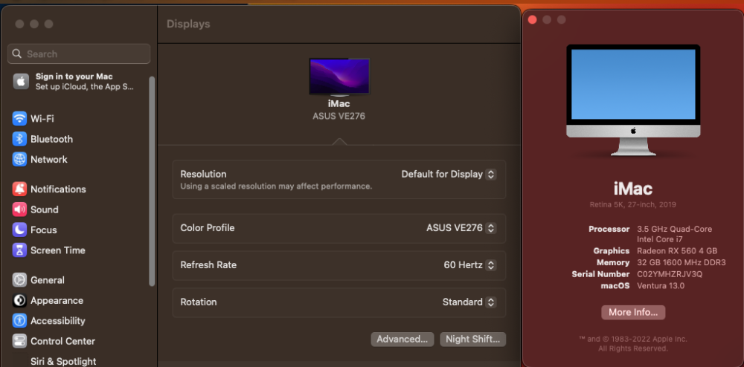Click the Bluetooth icon in sidebar
744x367 pixels.
(x=19, y=139)
